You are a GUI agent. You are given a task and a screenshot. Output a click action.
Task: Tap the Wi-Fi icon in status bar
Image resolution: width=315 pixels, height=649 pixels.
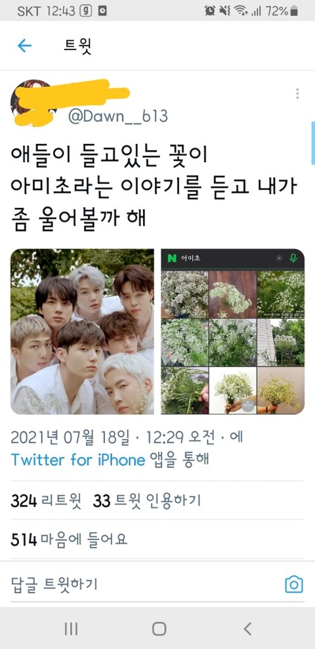click(241, 11)
